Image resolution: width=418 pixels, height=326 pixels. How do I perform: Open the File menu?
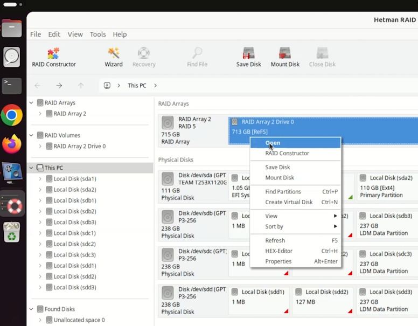pyautogui.click(x=36, y=34)
